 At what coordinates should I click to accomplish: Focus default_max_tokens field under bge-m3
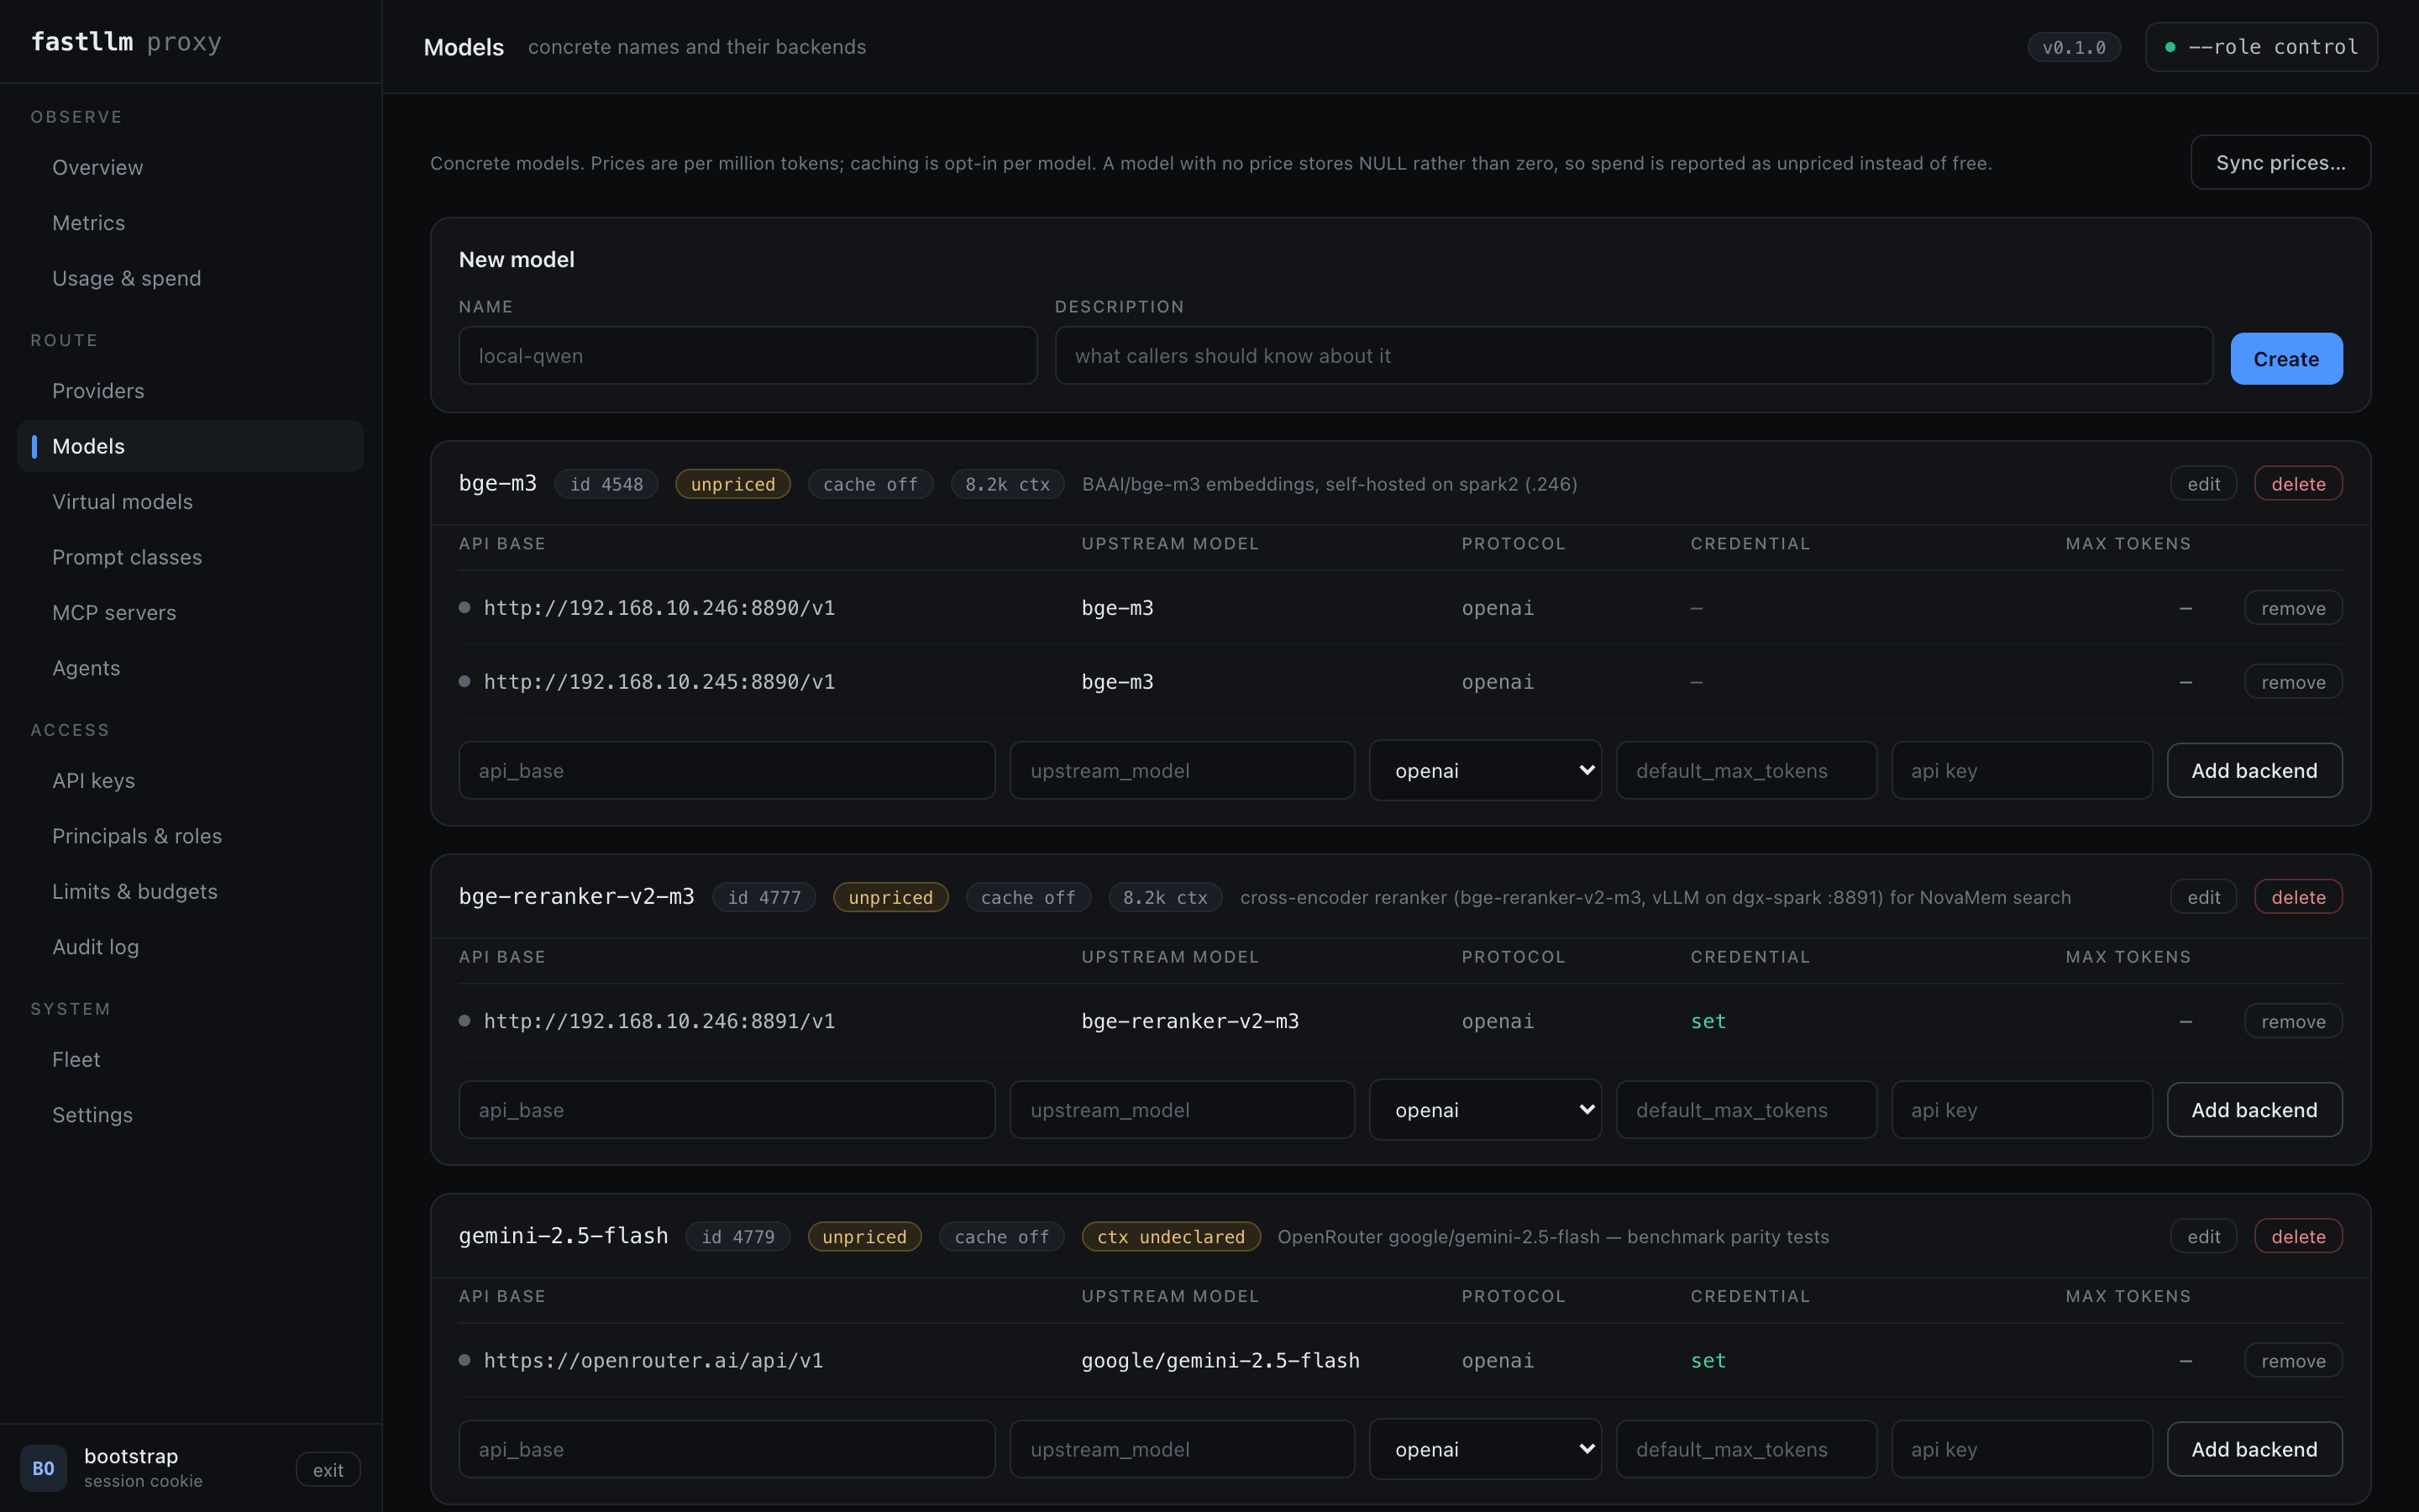click(x=1746, y=771)
